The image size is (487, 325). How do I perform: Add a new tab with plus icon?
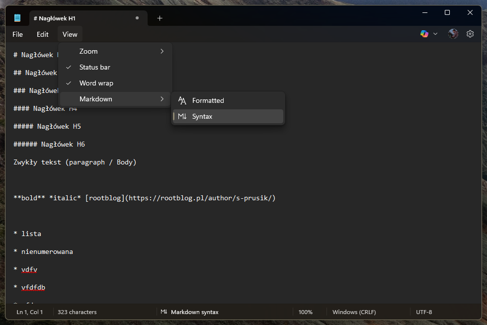(160, 18)
